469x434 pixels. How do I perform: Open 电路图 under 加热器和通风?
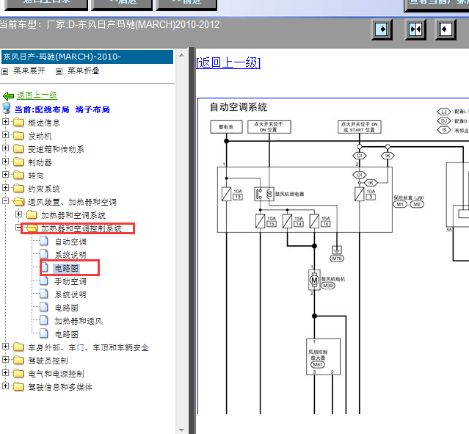[x=66, y=334]
